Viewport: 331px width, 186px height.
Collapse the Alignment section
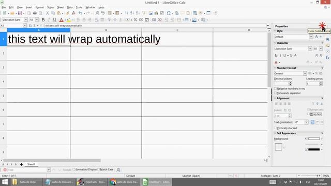275,98
